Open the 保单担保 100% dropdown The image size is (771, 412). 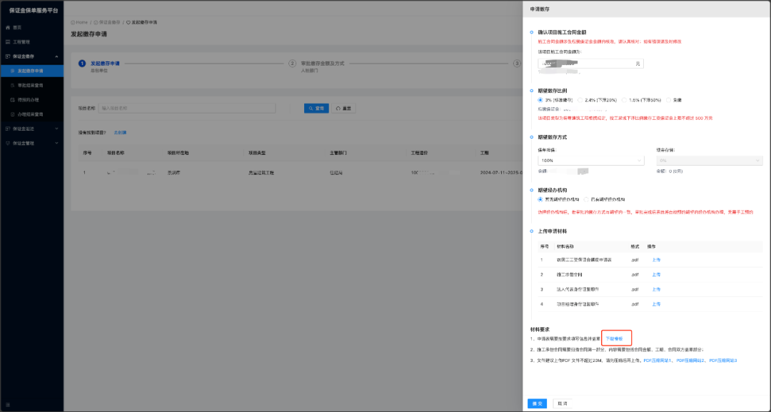click(590, 160)
